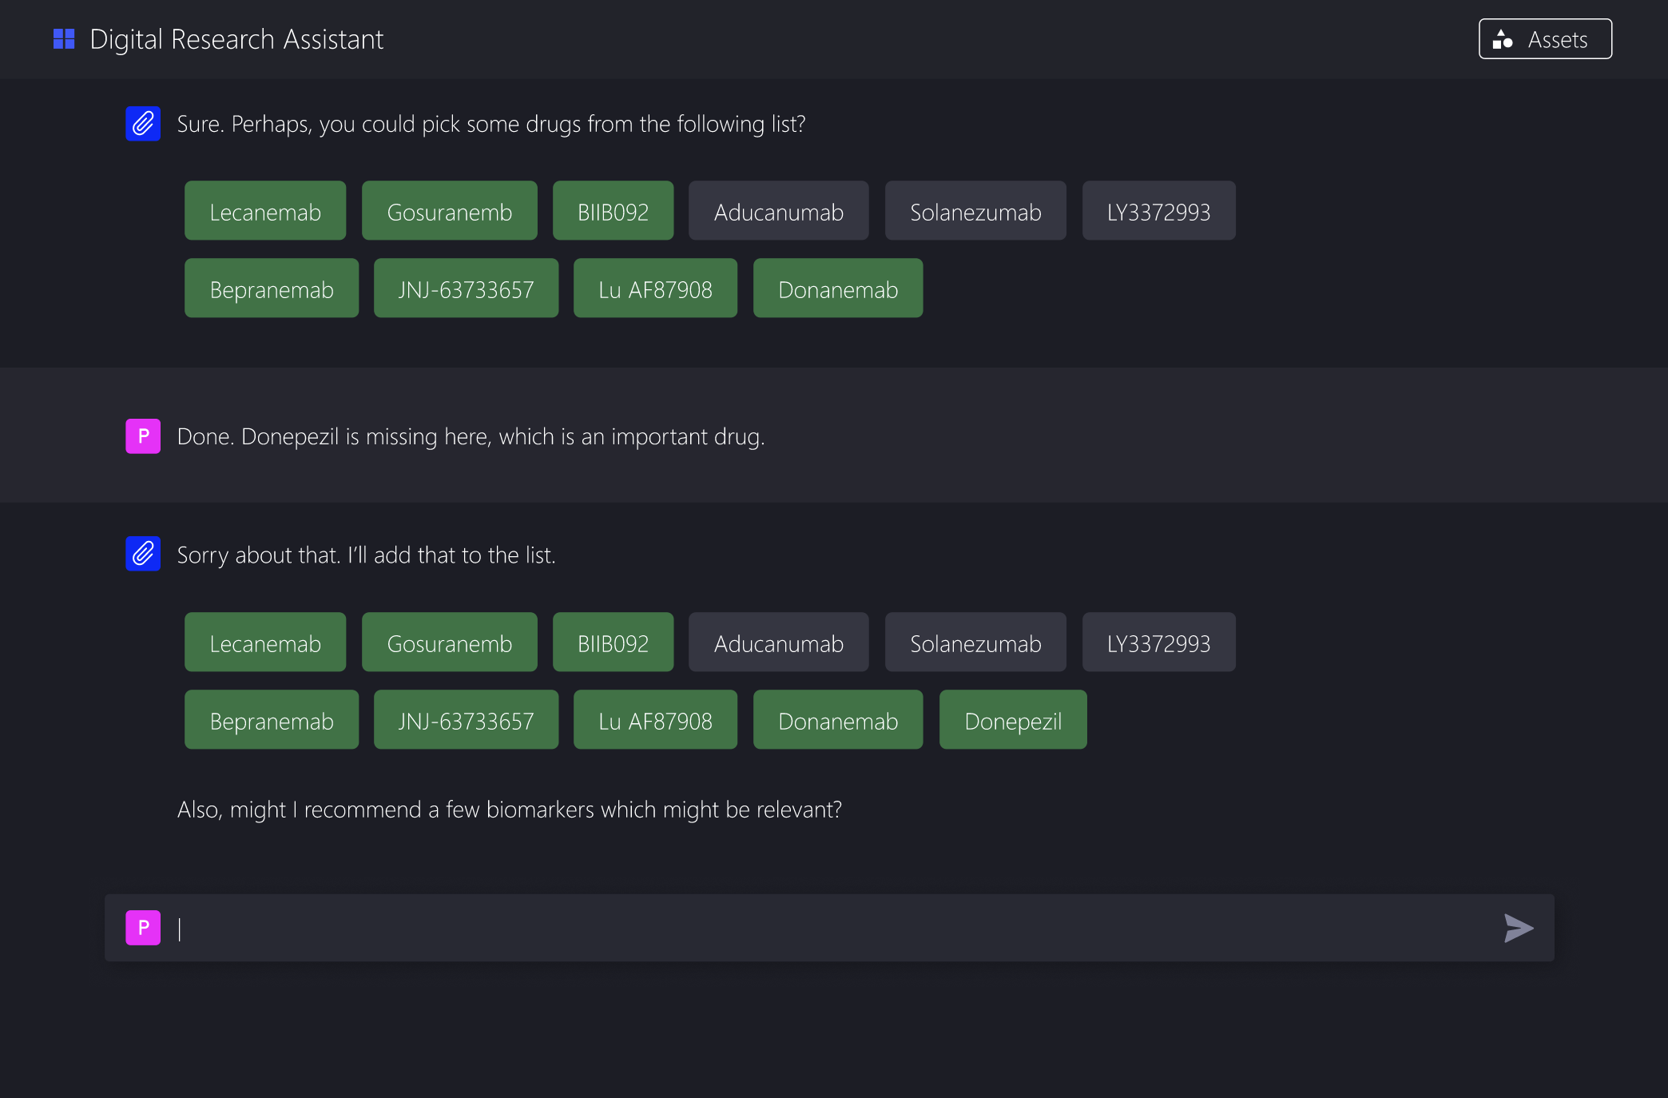Click the message input field to type
Screen dimensions: 1668x1098
(x=719, y=928)
